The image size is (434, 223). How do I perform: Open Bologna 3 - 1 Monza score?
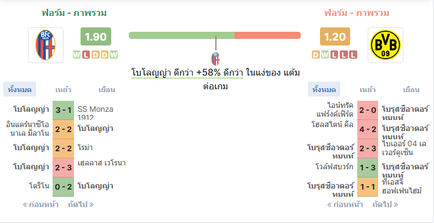[64, 110]
